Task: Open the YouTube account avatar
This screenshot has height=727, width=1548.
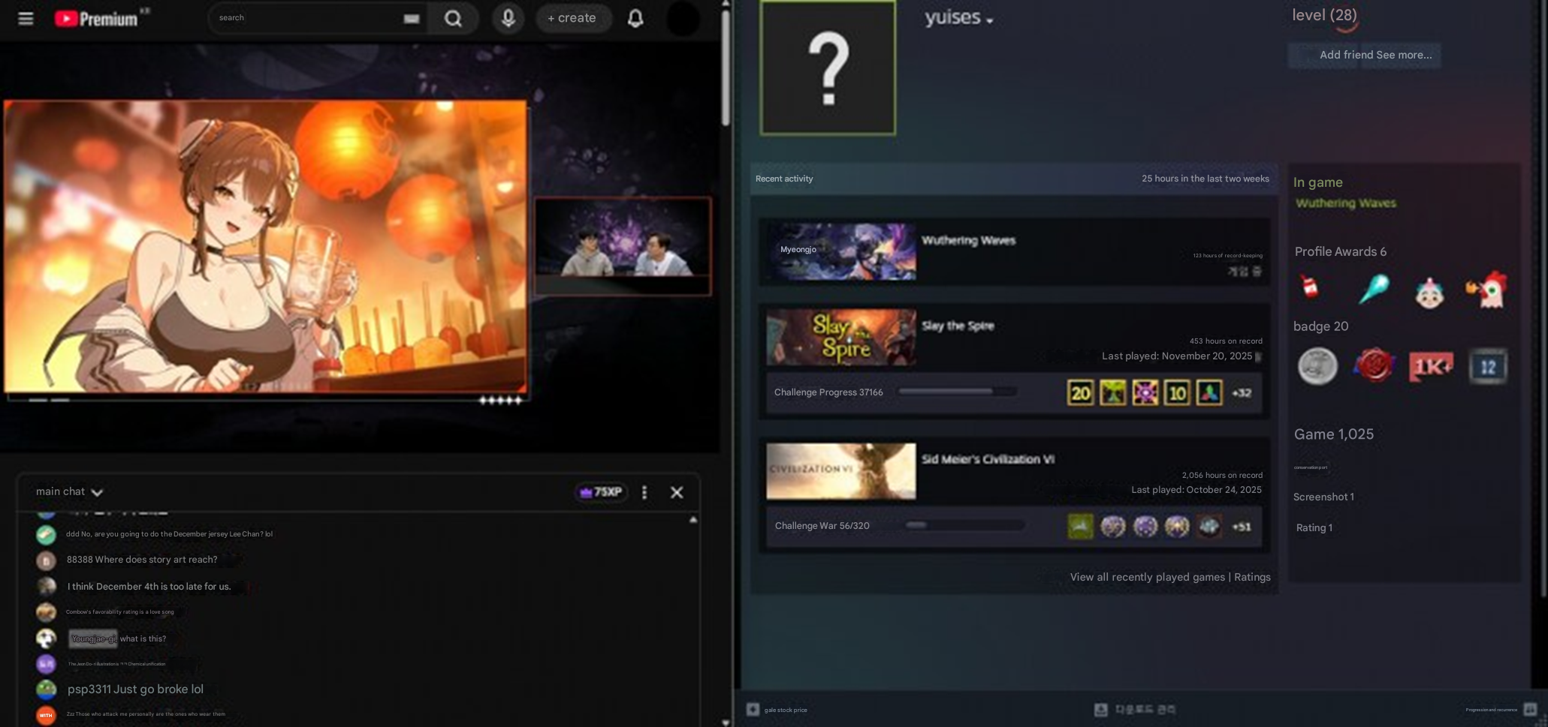Action: point(683,18)
